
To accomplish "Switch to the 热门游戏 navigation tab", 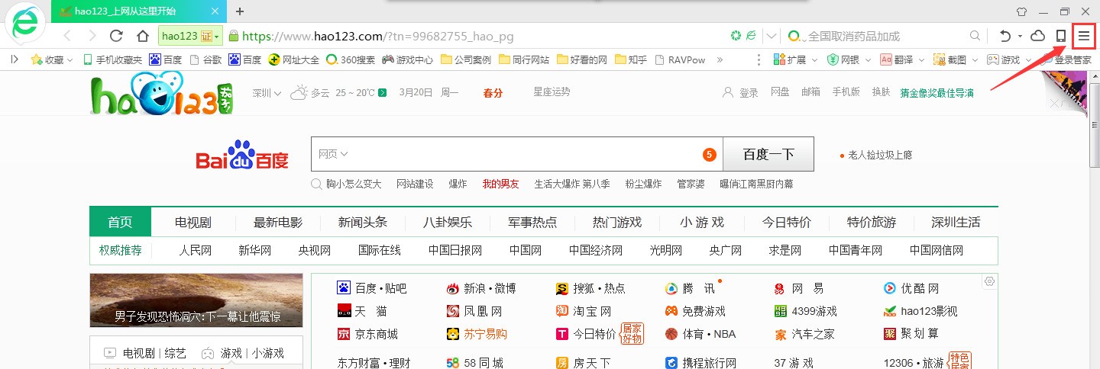I will 617,223.
